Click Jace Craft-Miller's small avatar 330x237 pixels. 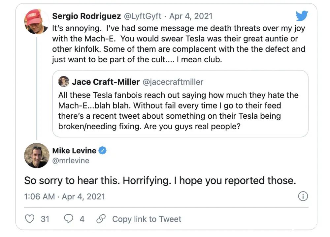64,81
